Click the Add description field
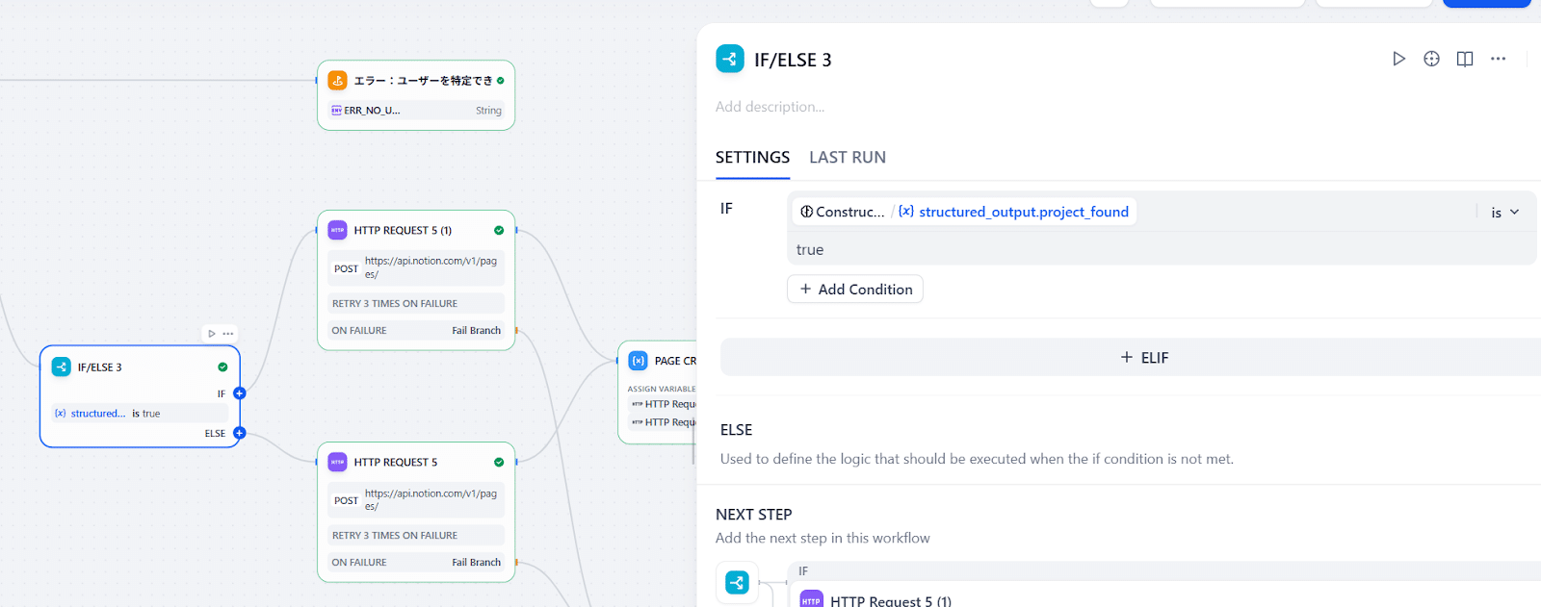 tap(770, 107)
